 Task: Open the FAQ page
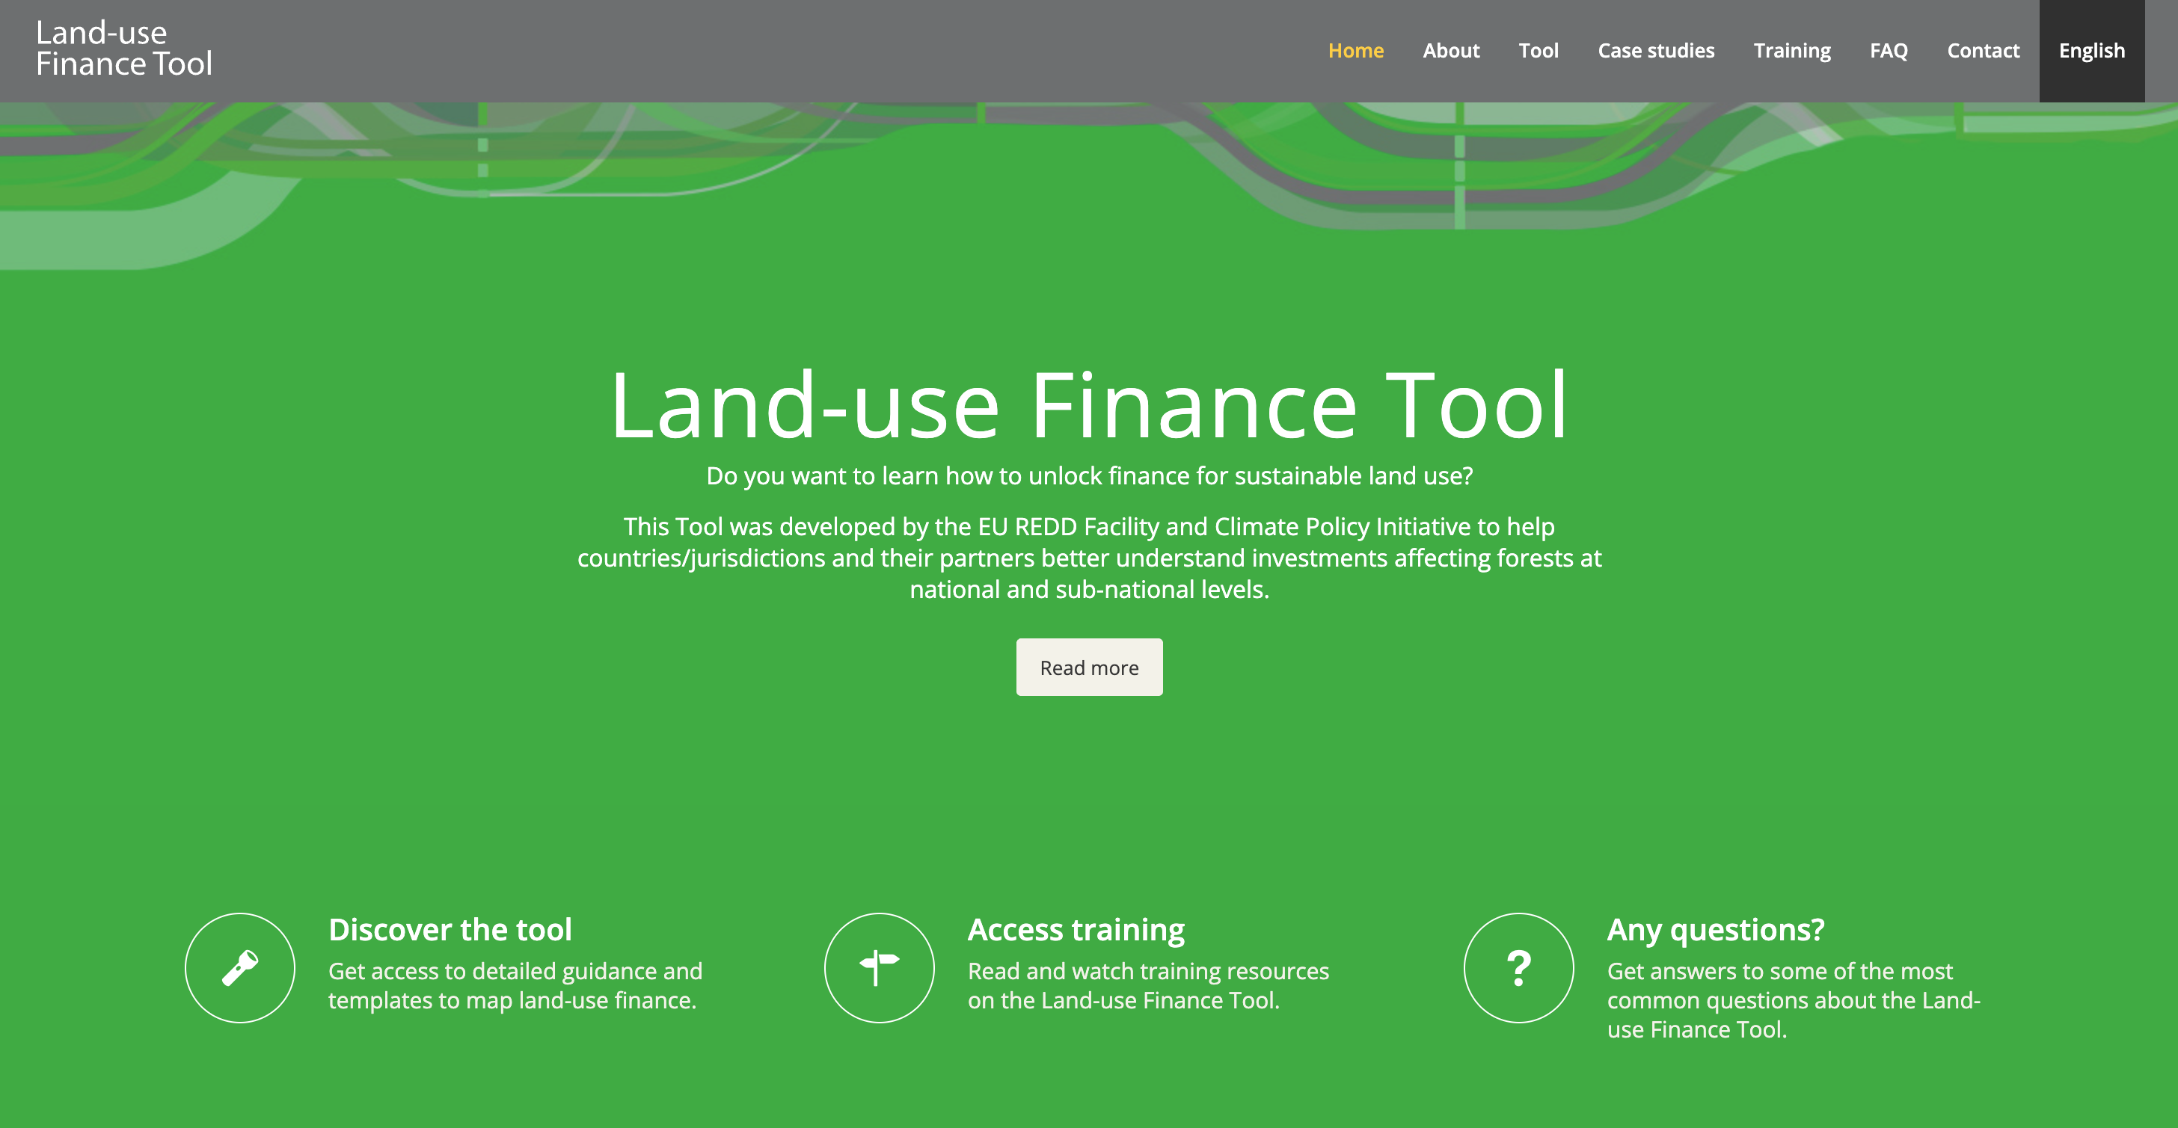point(1888,51)
